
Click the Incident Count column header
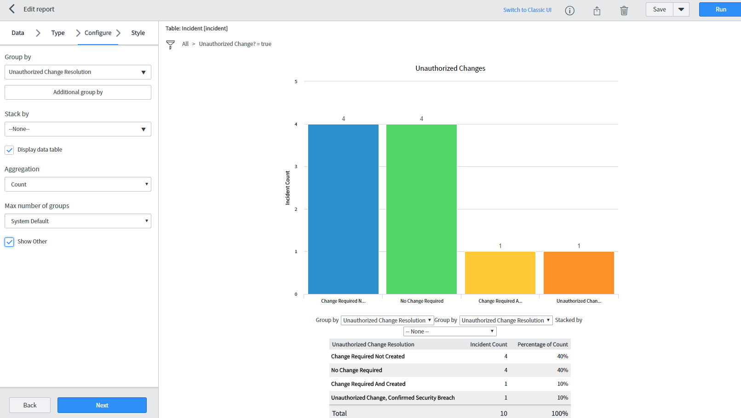pos(488,345)
